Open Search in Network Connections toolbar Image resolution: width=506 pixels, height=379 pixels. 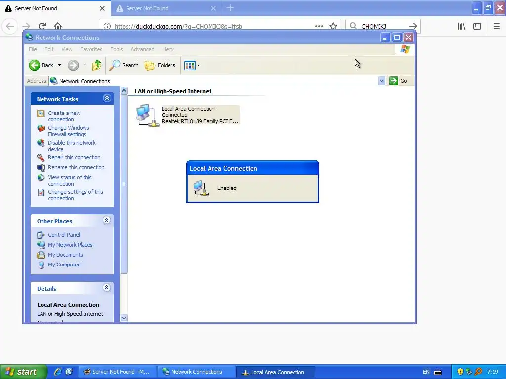tap(124, 65)
